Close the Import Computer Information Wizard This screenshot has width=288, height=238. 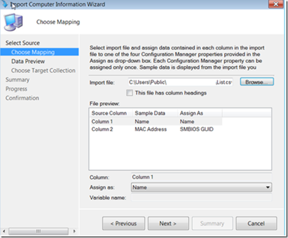coord(276,4)
